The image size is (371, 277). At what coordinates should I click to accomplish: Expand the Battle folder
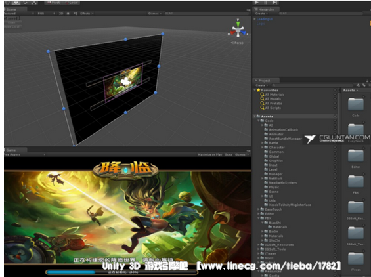(x=262, y=143)
